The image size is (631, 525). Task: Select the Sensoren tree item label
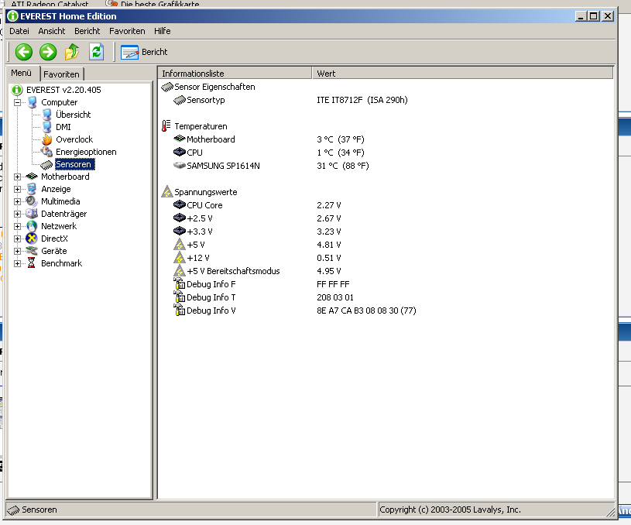click(x=74, y=164)
